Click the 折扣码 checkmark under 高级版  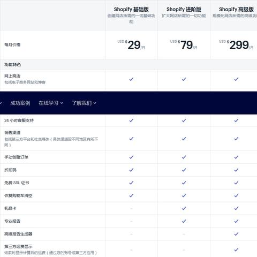coord(236,170)
